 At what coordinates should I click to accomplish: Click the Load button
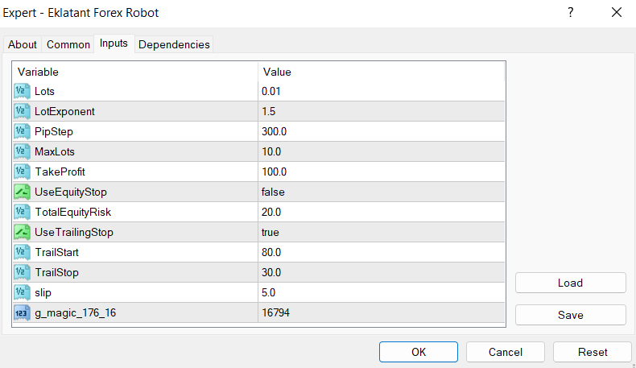(x=570, y=283)
